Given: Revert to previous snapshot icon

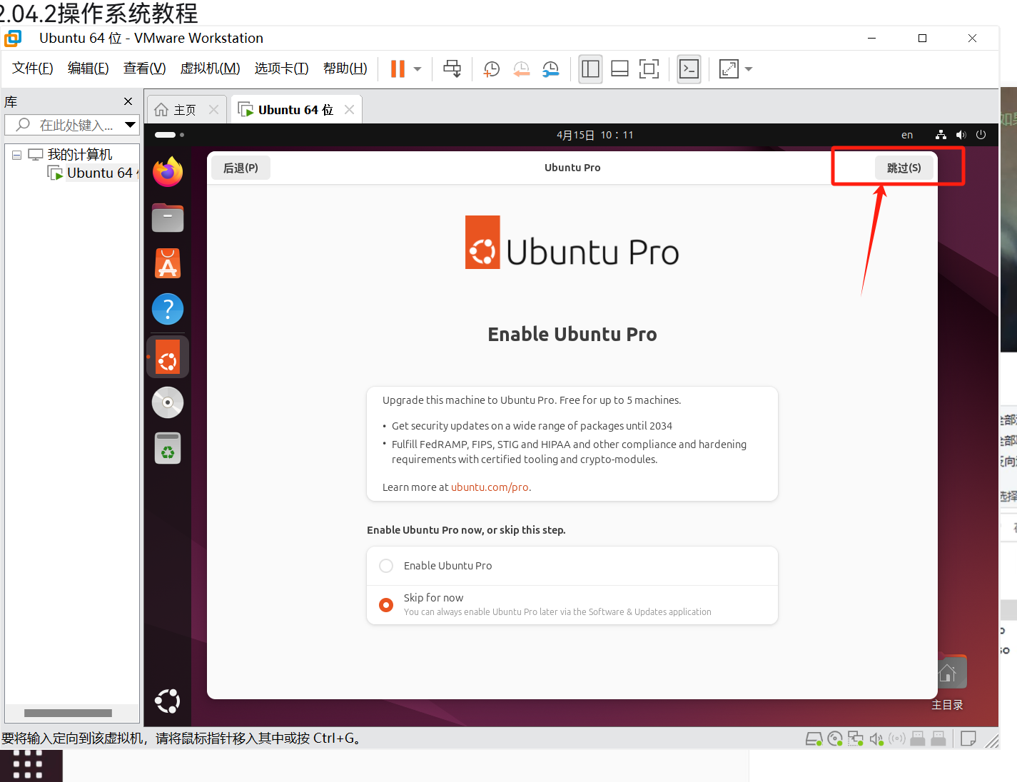Looking at the screenshot, I should click(x=522, y=68).
